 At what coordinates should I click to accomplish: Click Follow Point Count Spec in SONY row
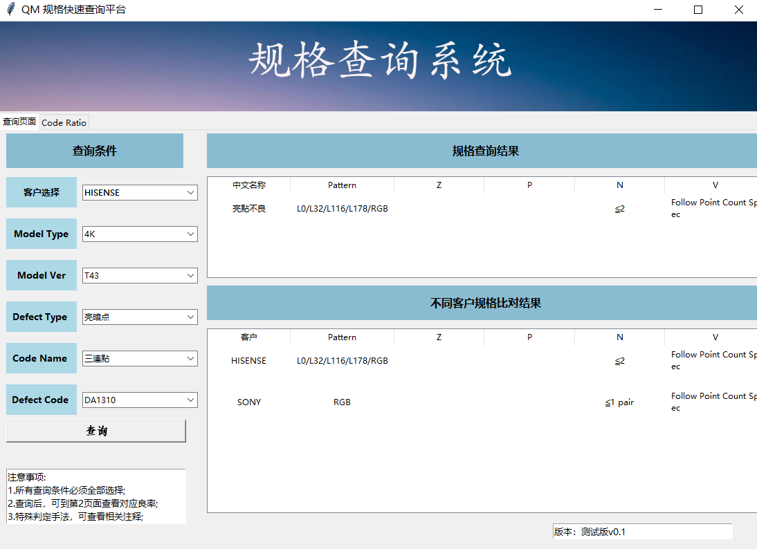coord(713,402)
